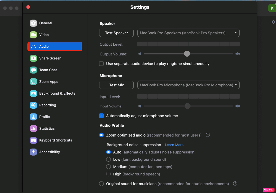Click the Statistics bar chart icon

pos(33,128)
